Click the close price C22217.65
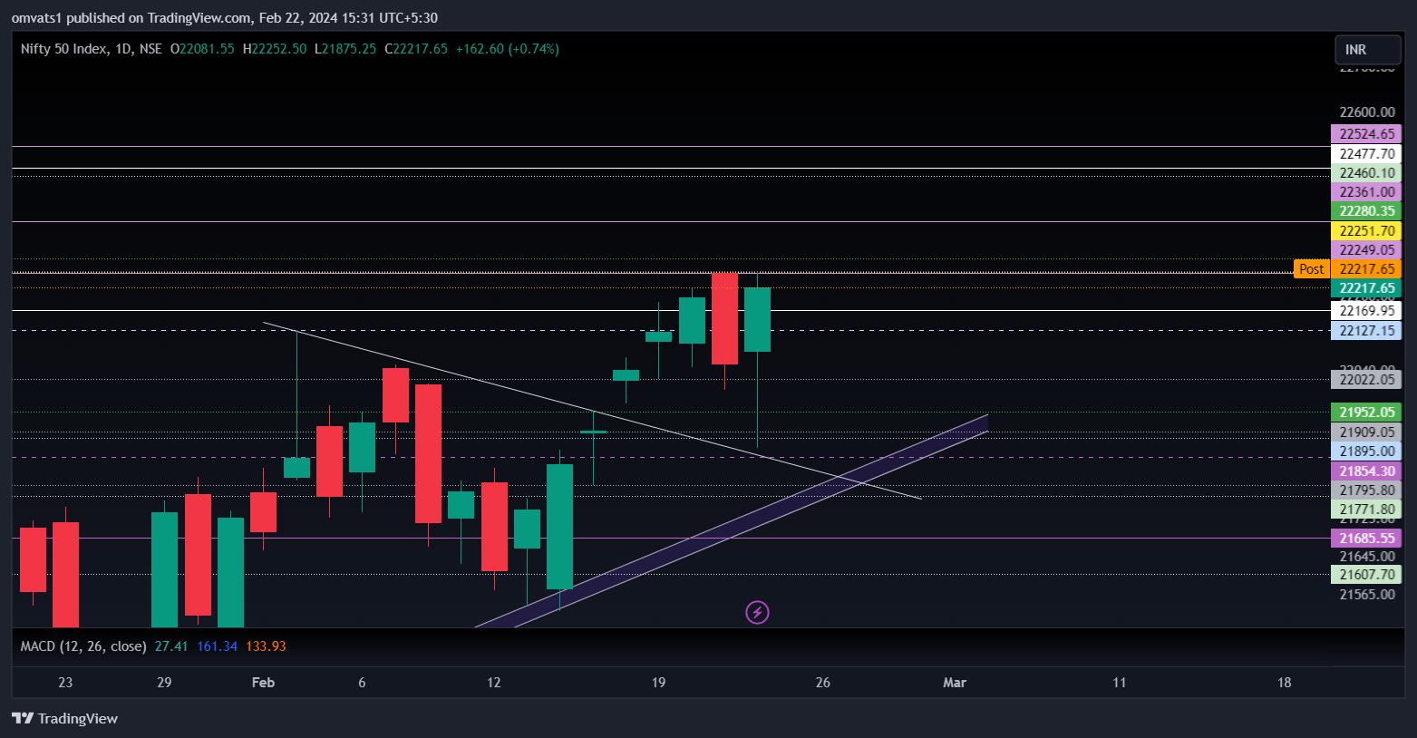The image size is (1417, 738). coord(416,49)
